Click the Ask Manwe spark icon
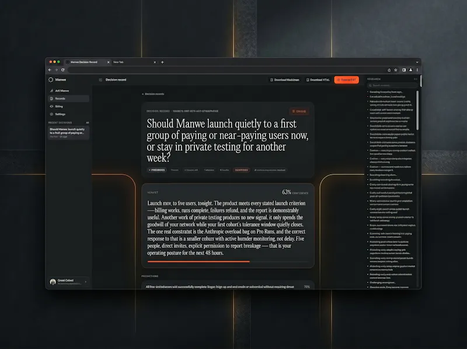The height and width of the screenshot is (349, 467). click(51, 91)
